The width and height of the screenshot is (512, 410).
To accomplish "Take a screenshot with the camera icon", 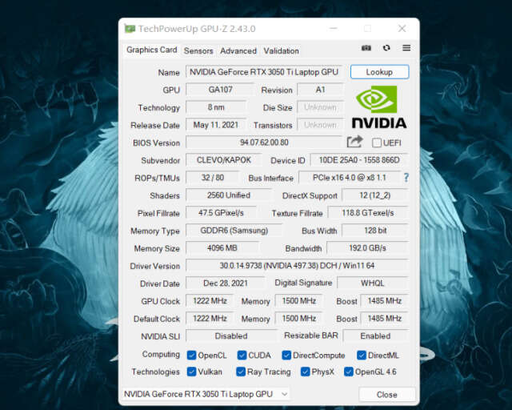I will [x=366, y=48].
